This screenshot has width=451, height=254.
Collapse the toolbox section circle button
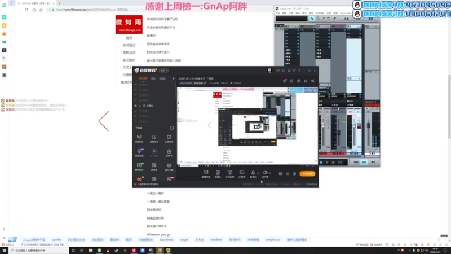click(172, 128)
